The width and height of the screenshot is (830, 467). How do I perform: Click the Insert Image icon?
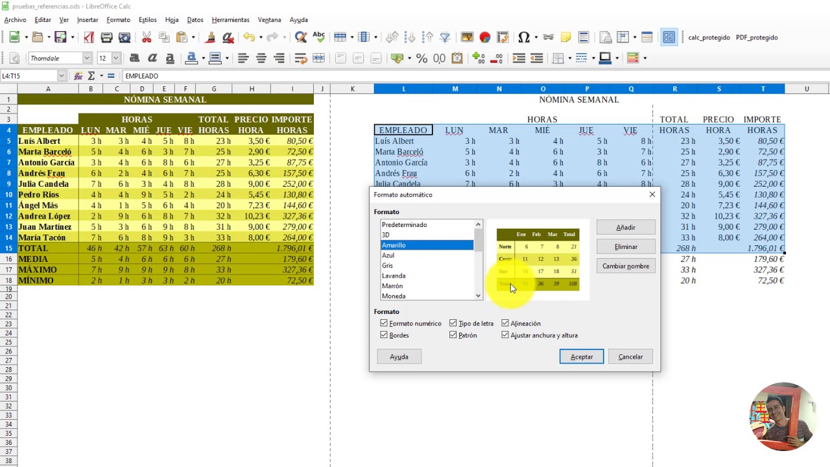coord(467,38)
